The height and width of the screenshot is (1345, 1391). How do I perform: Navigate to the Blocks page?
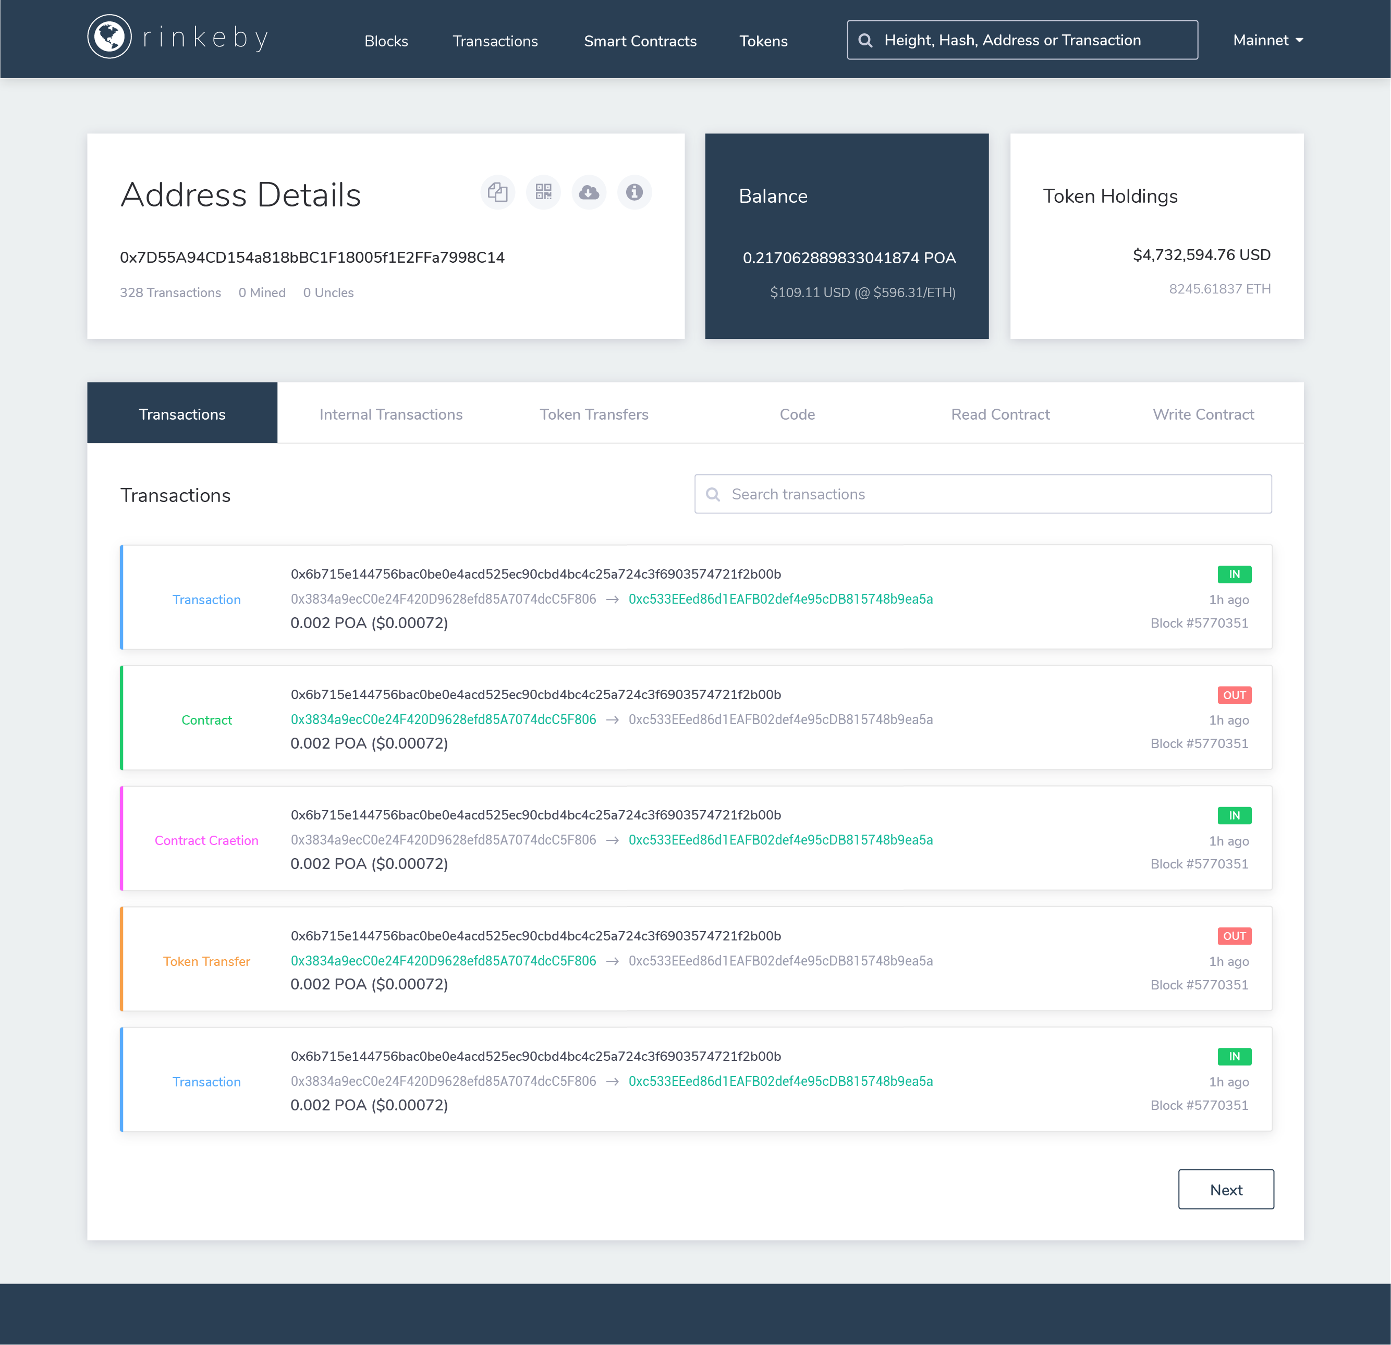pos(386,41)
